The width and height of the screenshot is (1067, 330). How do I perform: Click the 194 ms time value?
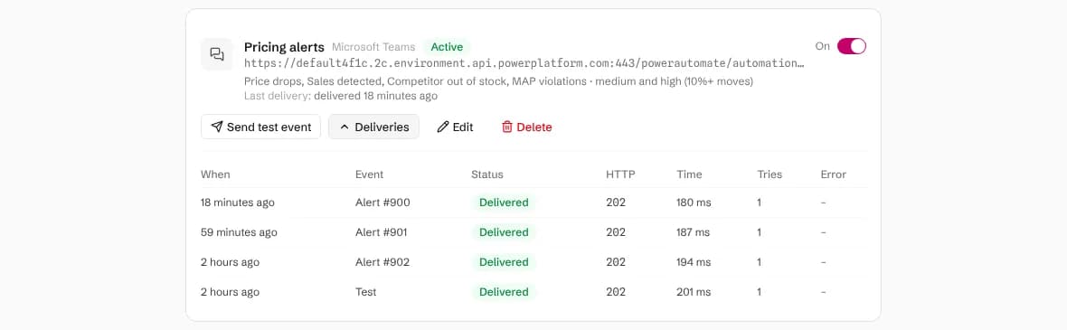pyautogui.click(x=694, y=262)
